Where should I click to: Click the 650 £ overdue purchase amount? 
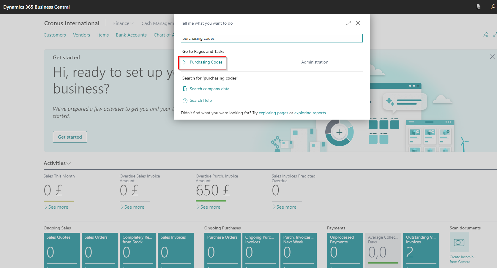[x=213, y=190]
